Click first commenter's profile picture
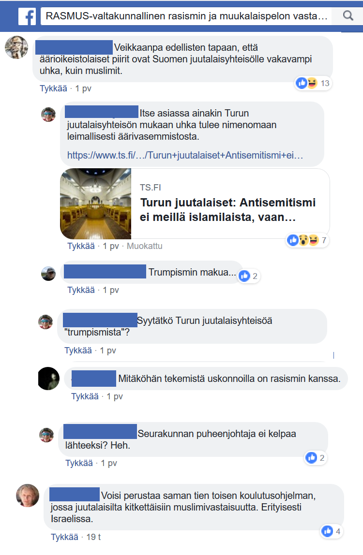Image resolution: width=363 pixels, height=555 pixels. pos(16,47)
